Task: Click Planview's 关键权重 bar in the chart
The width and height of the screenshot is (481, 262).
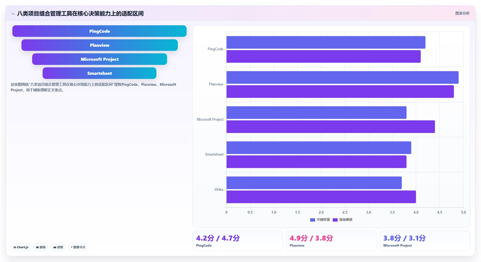Action: pos(342,78)
